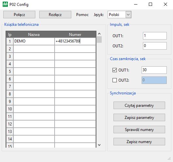Click the dropdown arrow next to Polski
The height and width of the screenshot is (162, 173).
[x=128, y=15]
